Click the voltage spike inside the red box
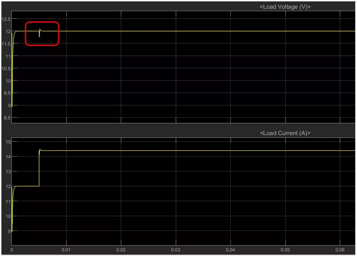The image size is (357, 256). coord(40,32)
